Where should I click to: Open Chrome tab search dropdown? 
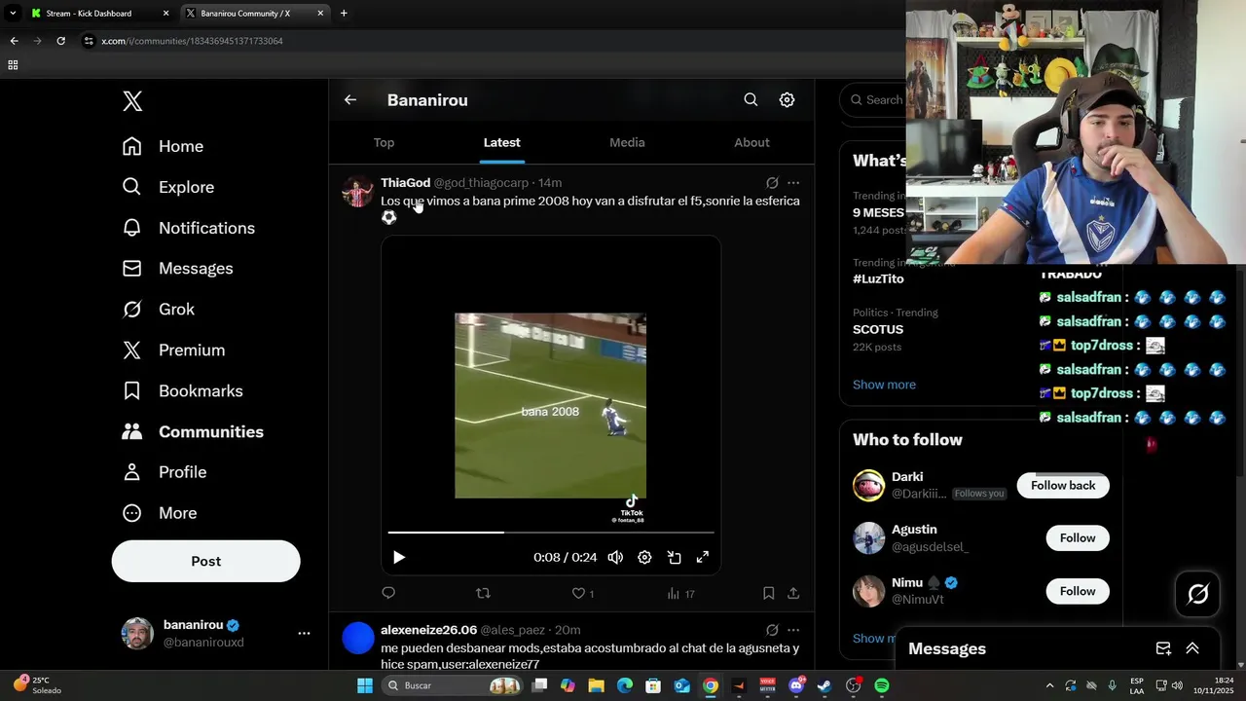click(12, 13)
